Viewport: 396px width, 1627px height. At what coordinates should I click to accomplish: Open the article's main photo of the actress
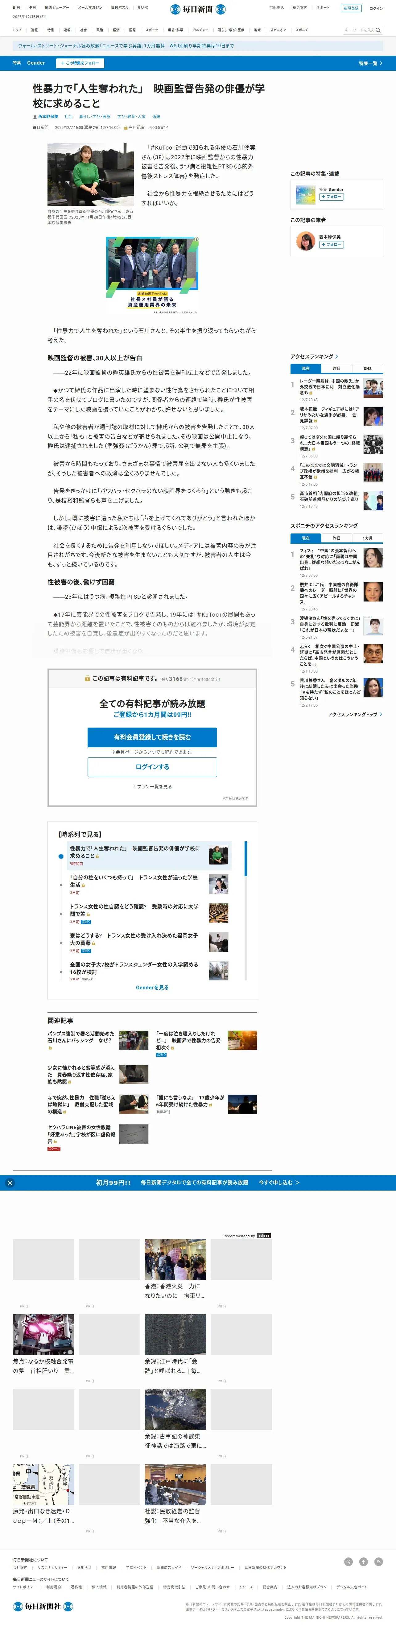[x=90, y=174]
